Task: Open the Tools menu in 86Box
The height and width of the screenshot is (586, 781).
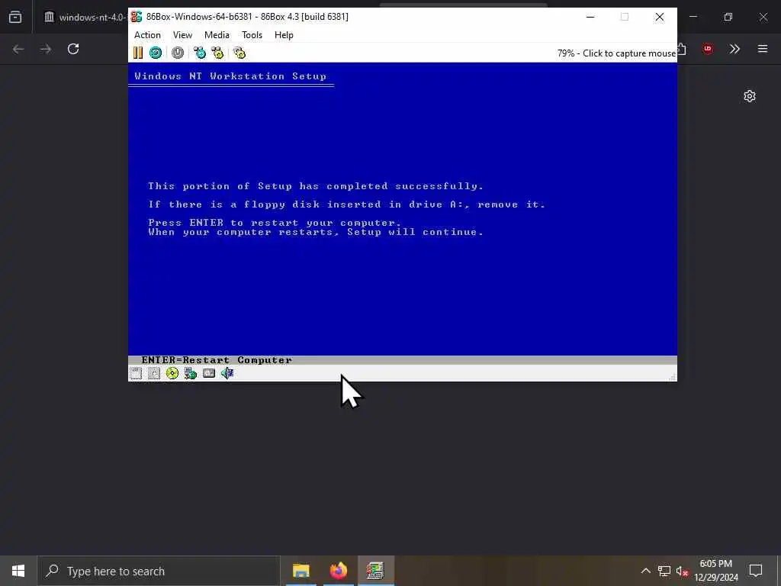Action: (x=252, y=35)
